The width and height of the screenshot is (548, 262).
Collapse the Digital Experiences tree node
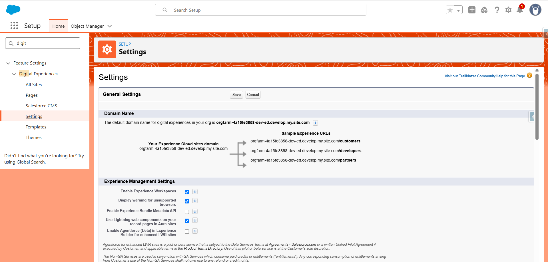[x=14, y=74]
